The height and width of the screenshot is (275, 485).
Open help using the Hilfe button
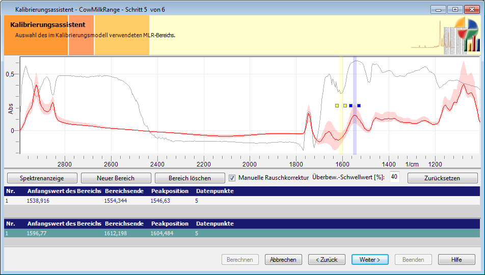click(x=456, y=260)
